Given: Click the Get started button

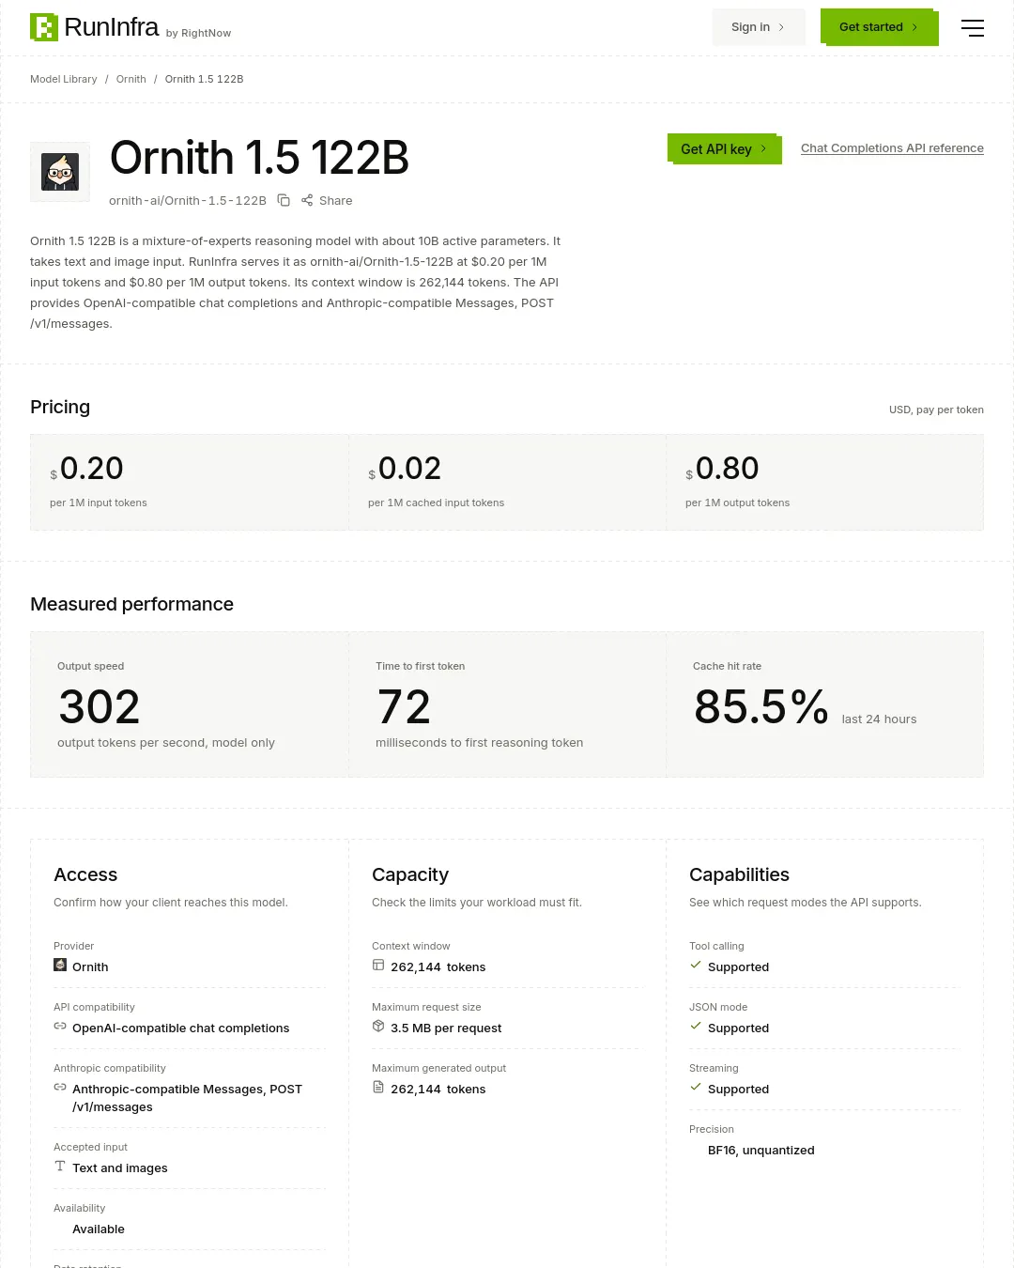Looking at the screenshot, I should tap(879, 27).
